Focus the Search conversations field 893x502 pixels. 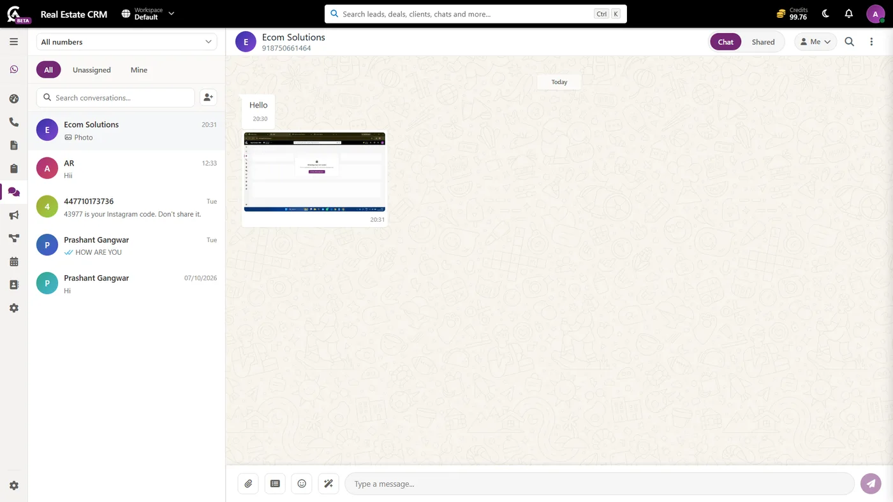(x=115, y=97)
